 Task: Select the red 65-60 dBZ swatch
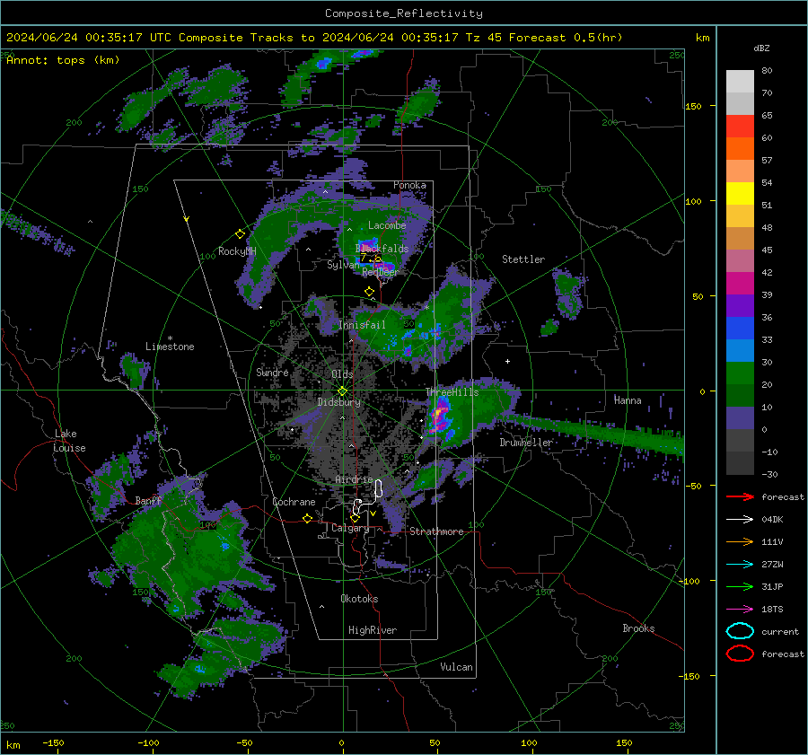(740, 127)
